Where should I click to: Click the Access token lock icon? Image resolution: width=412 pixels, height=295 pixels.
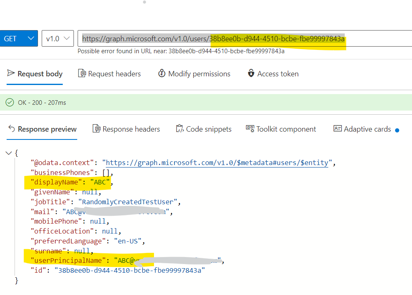[251, 73]
